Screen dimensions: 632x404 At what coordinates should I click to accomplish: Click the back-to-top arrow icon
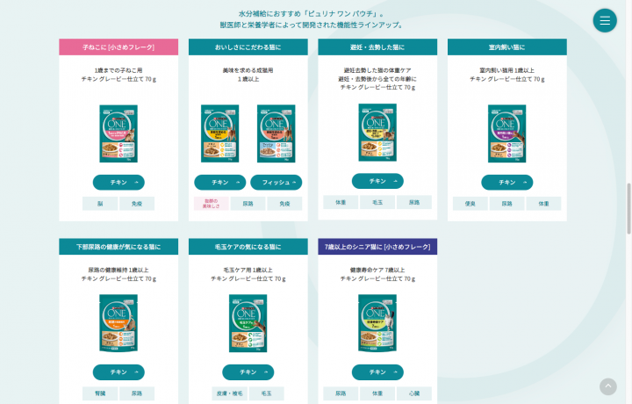tap(607, 386)
